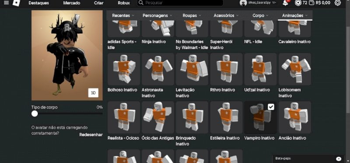Open Robux in top navigation
Viewport: 350px width, 163px height.
coord(124,3)
